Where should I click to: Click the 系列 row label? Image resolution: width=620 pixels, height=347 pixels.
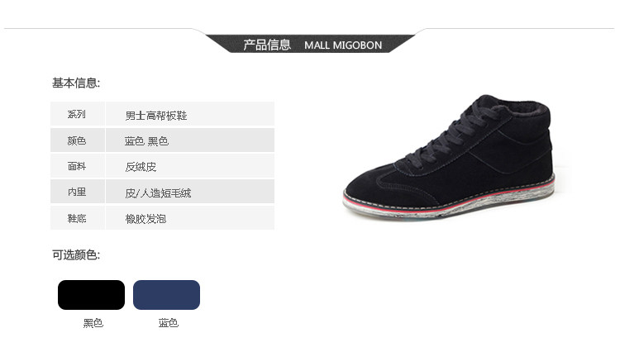tap(78, 114)
